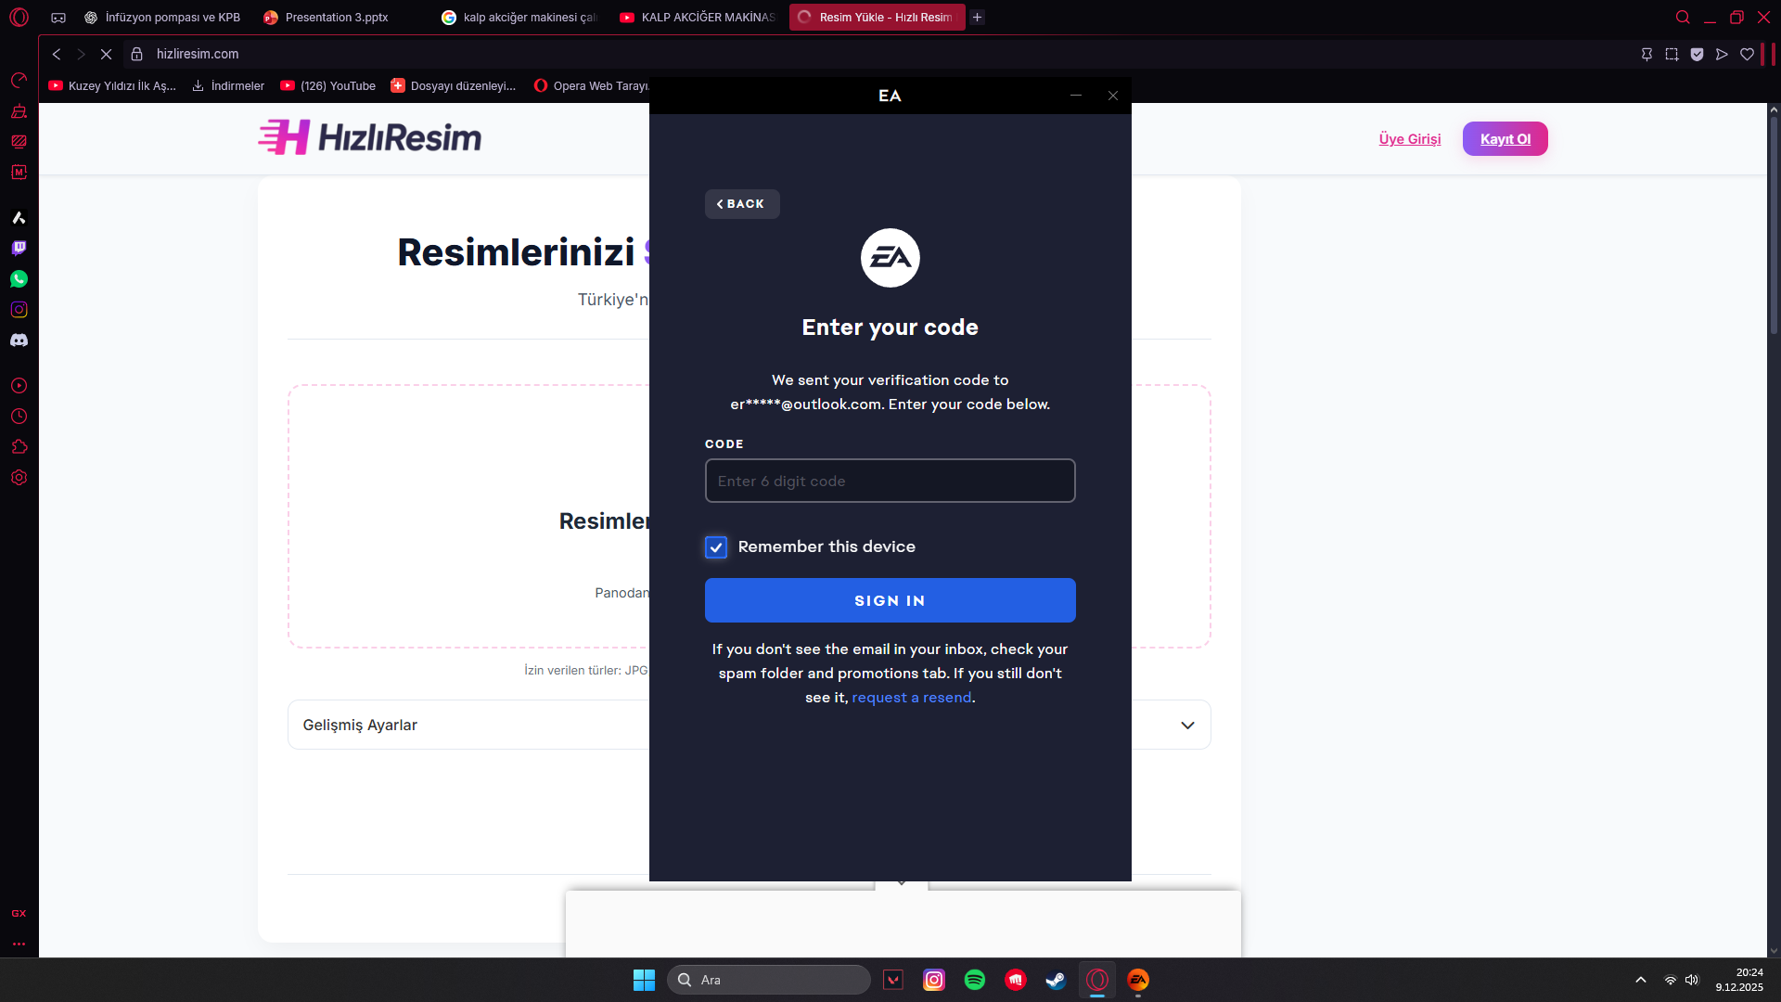Open the volume control in system tray
The height and width of the screenshot is (1002, 1781).
click(1692, 980)
